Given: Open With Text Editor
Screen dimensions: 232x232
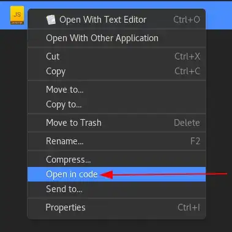Looking at the screenshot, I should click(116, 20).
